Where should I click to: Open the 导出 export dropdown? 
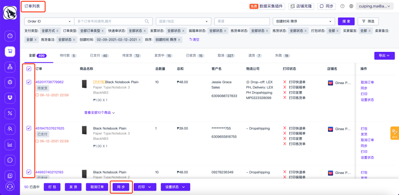[x=384, y=56]
